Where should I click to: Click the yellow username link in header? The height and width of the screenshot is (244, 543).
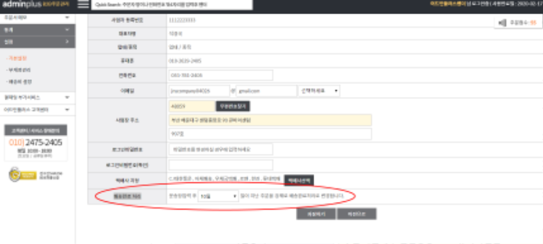click(448, 4)
